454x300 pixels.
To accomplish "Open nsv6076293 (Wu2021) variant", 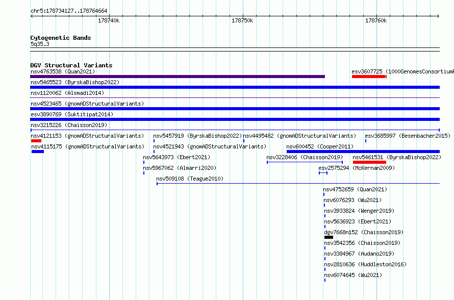I will (x=352, y=200).
